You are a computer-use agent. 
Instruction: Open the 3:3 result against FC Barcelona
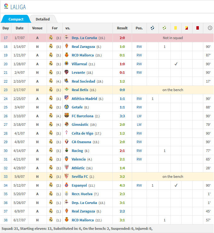click(x=122, y=116)
